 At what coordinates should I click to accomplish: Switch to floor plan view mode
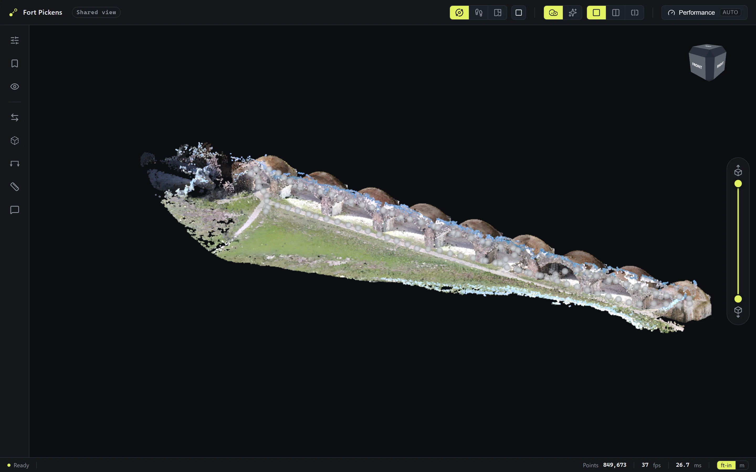coord(498,13)
